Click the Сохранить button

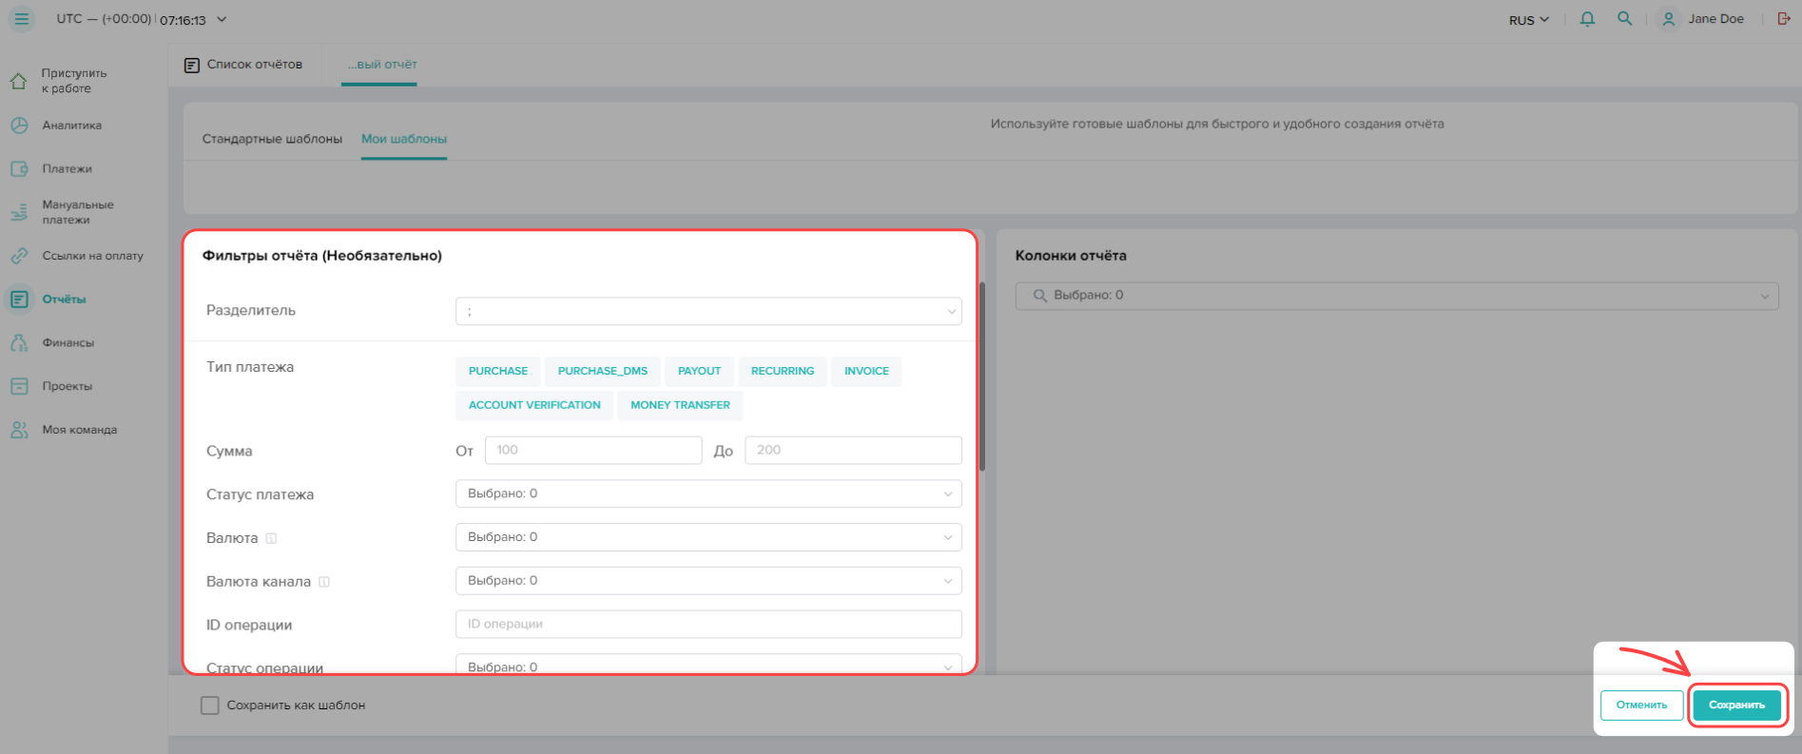coord(1736,706)
